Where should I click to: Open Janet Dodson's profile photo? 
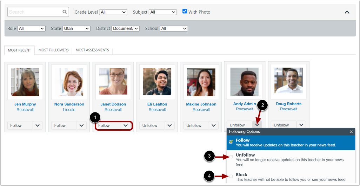tap(113, 81)
